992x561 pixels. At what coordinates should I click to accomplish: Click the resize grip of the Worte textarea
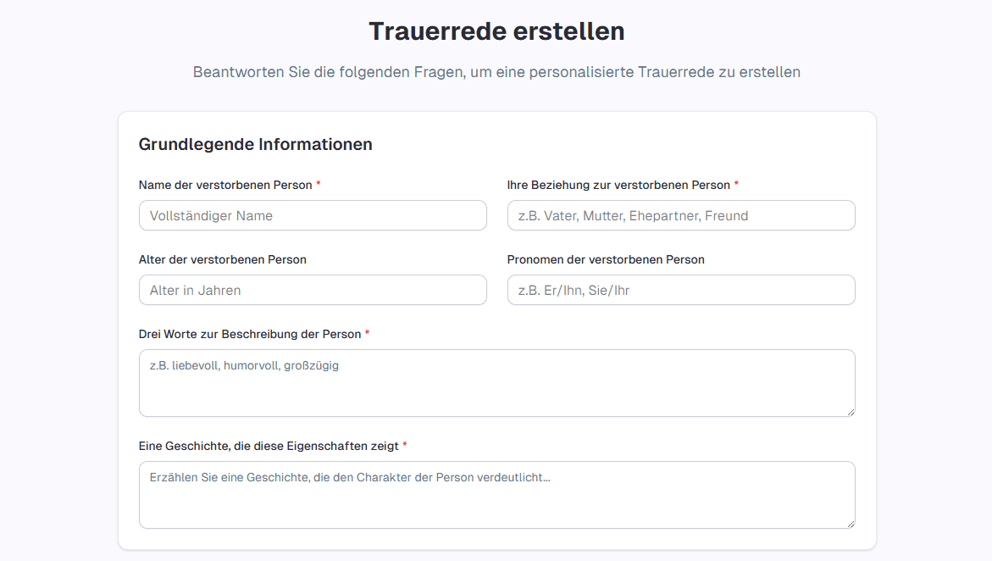pos(850,411)
